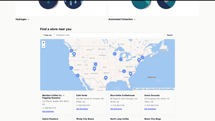Select the map pin above New Mexico
Image resolution: width=215 pixels, height=121 pixels.
point(94,69)
